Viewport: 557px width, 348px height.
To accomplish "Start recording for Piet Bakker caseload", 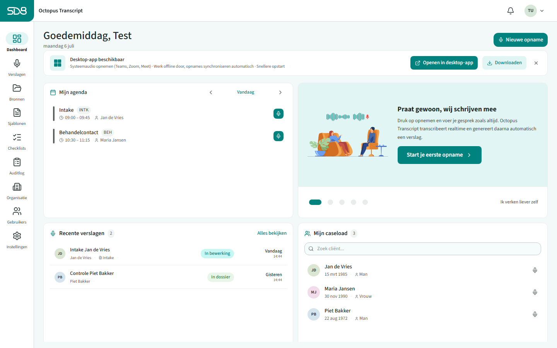I will coord(535,314).
